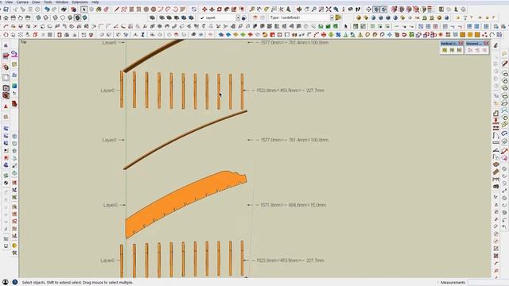Close the Vertical Li... floating toolbar
Screen dimensions: 509x286
tap(461, 43)
